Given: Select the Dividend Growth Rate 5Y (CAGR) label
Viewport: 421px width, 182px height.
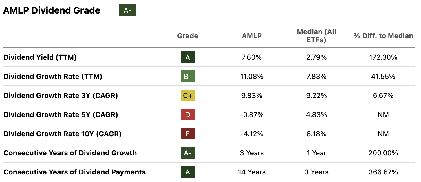Looking at the screenshot, I should pyautogui.click(x=61, y=115).
